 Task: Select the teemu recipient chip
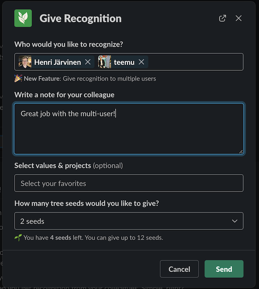coord(123,62)
